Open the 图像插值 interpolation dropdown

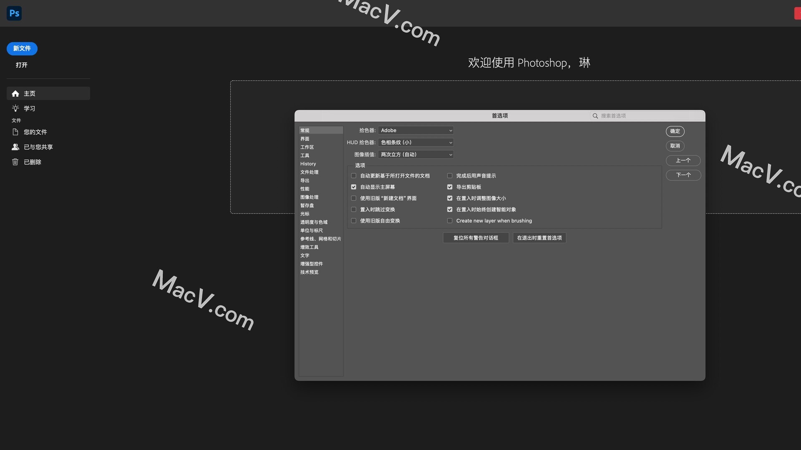(416, 154)
